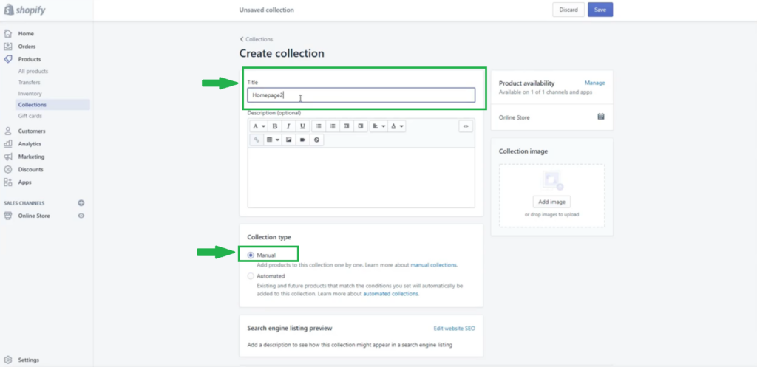Image resolution: width=757 pixels, height=367 pixels.
Task: Click the collection Title input field
Action: 361,95
